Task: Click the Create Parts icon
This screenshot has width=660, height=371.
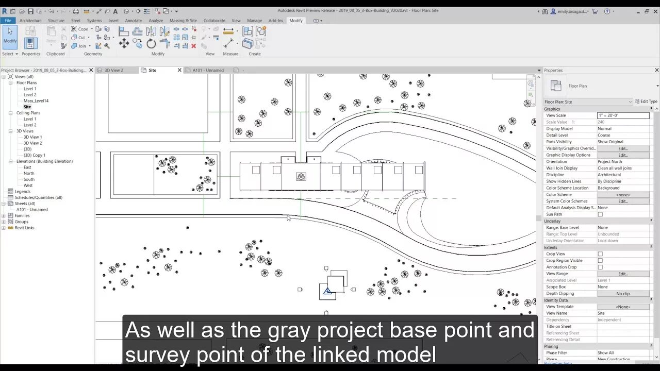Action: click(247, 44)
